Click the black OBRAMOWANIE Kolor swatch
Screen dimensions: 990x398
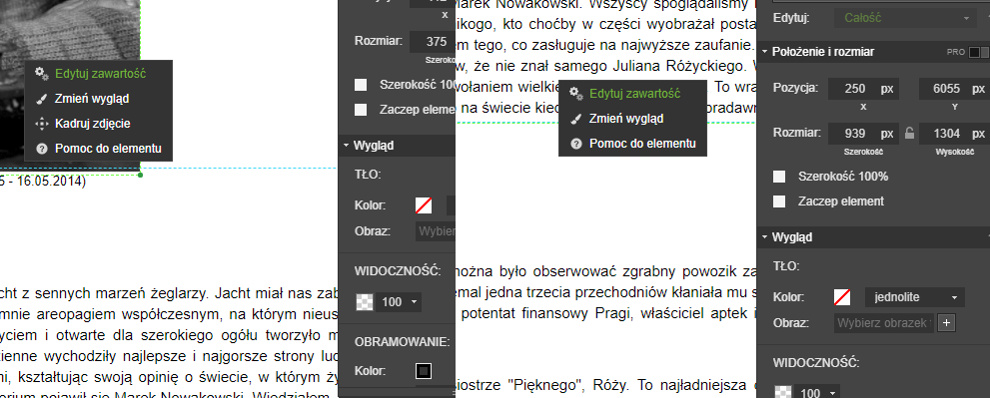[424, 371]
